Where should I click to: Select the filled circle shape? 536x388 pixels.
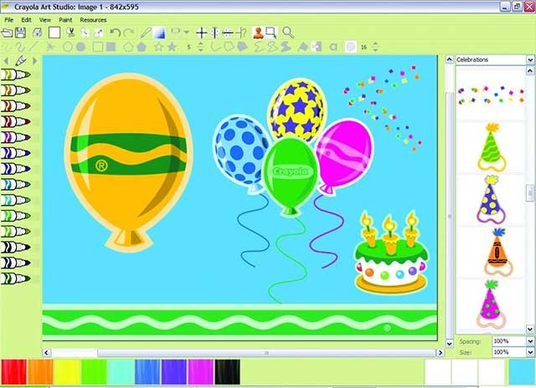click(80, 47)
